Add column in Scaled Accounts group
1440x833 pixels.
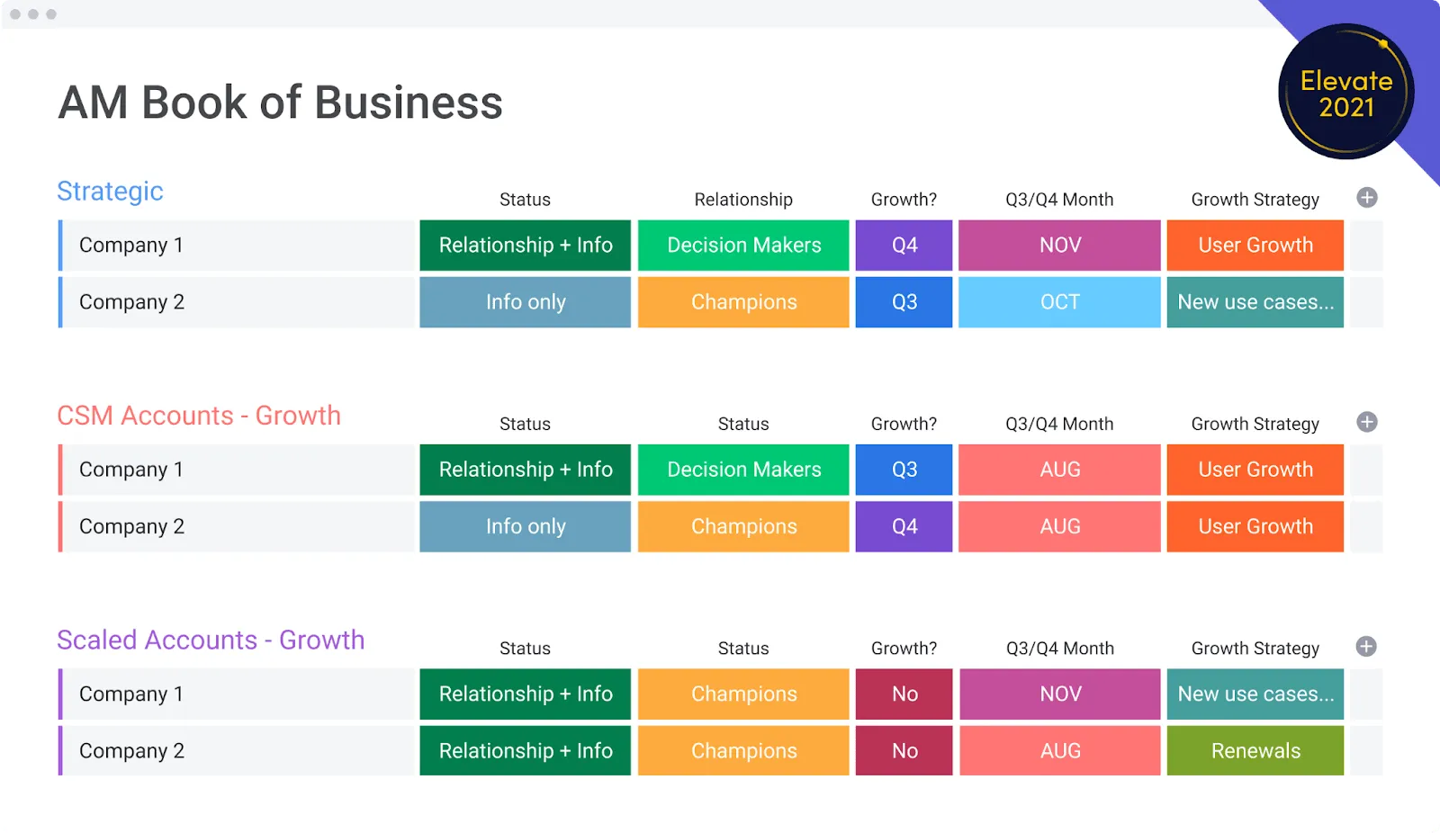coord(1366,646)
